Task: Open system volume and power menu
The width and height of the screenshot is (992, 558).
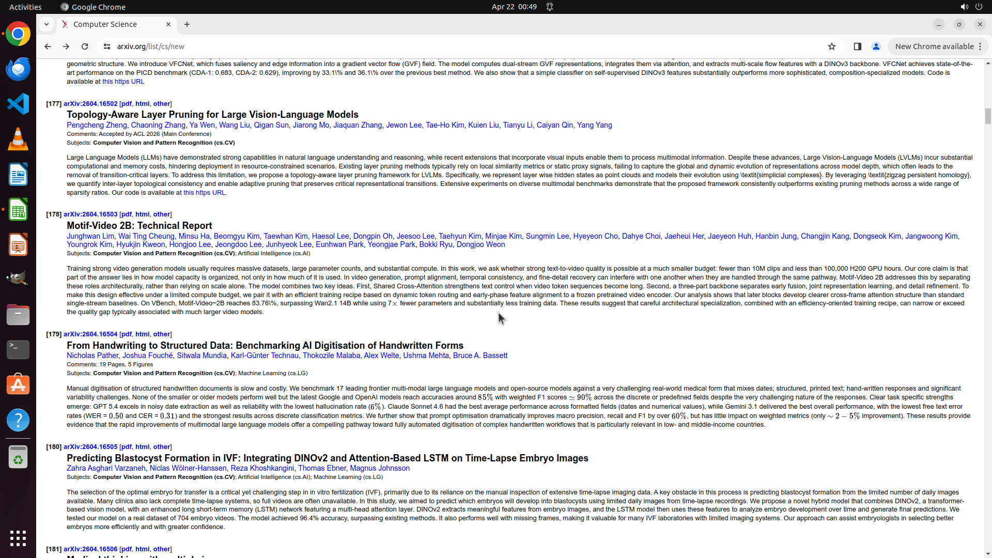Action: click(971, 7)
